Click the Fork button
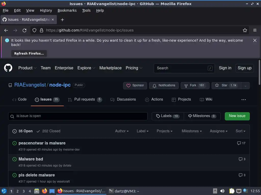The width and height of the screenshot is (261, 195). pos(195,86)
